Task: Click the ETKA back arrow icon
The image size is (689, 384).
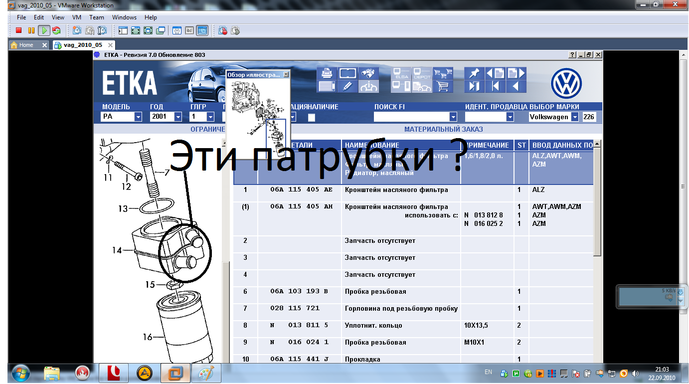Action: pyautogui.click(x=516, y=86)
